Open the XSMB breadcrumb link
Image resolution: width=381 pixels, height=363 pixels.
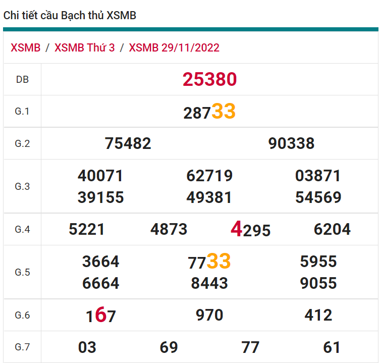tap(25, 47)
